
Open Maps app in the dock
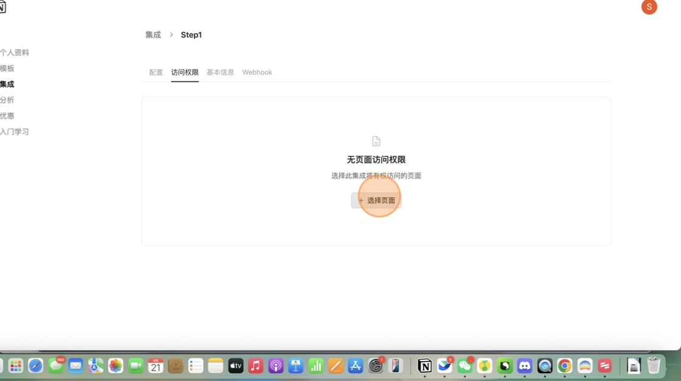click(x=95, y=366)
